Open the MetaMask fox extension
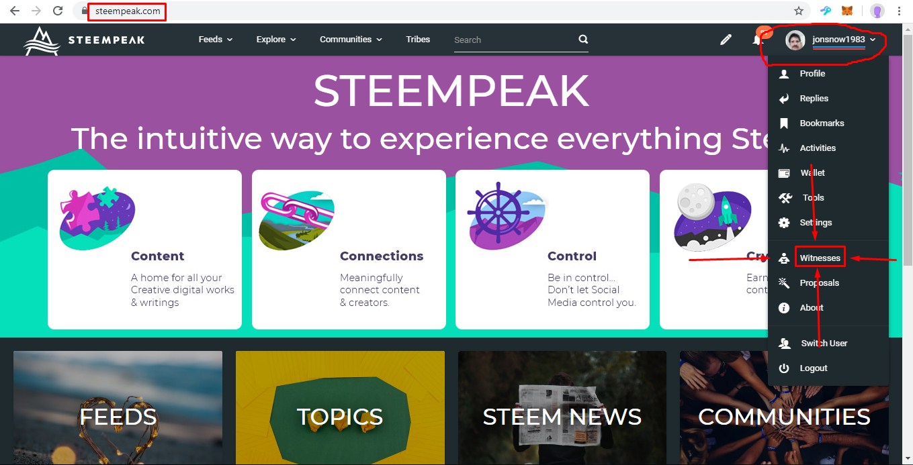The width and height of the screenshot is (913, 465). pyautogui.click(x=849, y=11)
